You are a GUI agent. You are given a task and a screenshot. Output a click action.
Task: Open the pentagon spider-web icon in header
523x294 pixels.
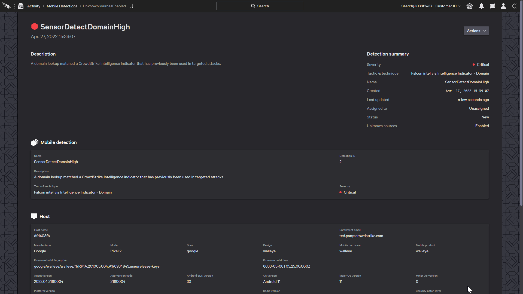point(470,6)
